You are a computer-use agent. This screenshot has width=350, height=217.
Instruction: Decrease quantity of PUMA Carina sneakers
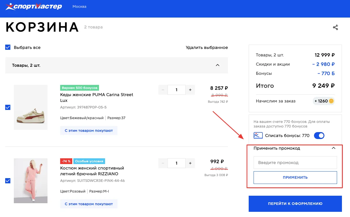[x=163, y=90]
